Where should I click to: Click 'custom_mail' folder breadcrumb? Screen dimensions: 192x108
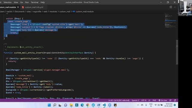pyautogui.click(x=65, y=11)
